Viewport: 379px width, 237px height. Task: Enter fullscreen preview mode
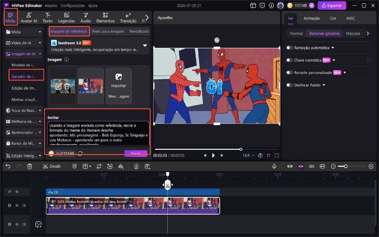pos(277,155)
